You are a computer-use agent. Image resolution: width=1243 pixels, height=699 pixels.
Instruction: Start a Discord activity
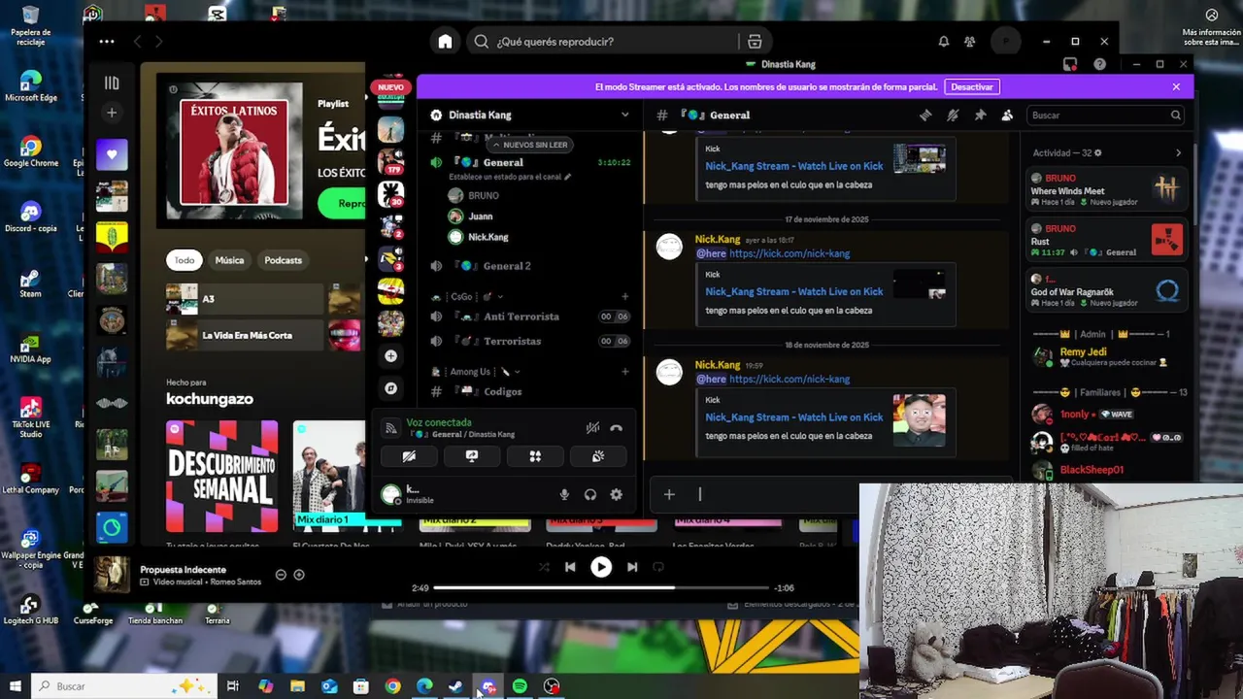coord(535,456)
